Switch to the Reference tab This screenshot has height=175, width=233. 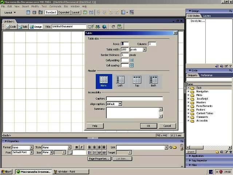pyautogui.click(x=207, y=75)
